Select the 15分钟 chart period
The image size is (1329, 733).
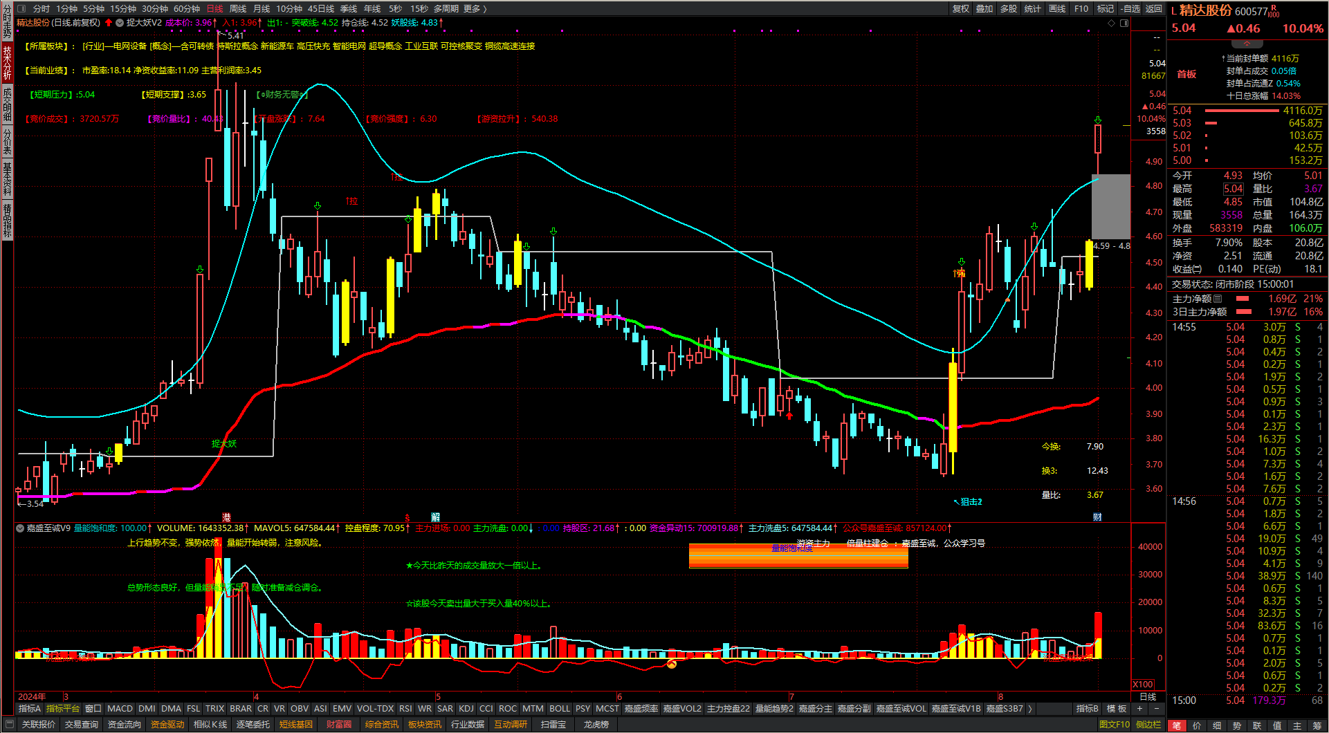click(123, 9)
